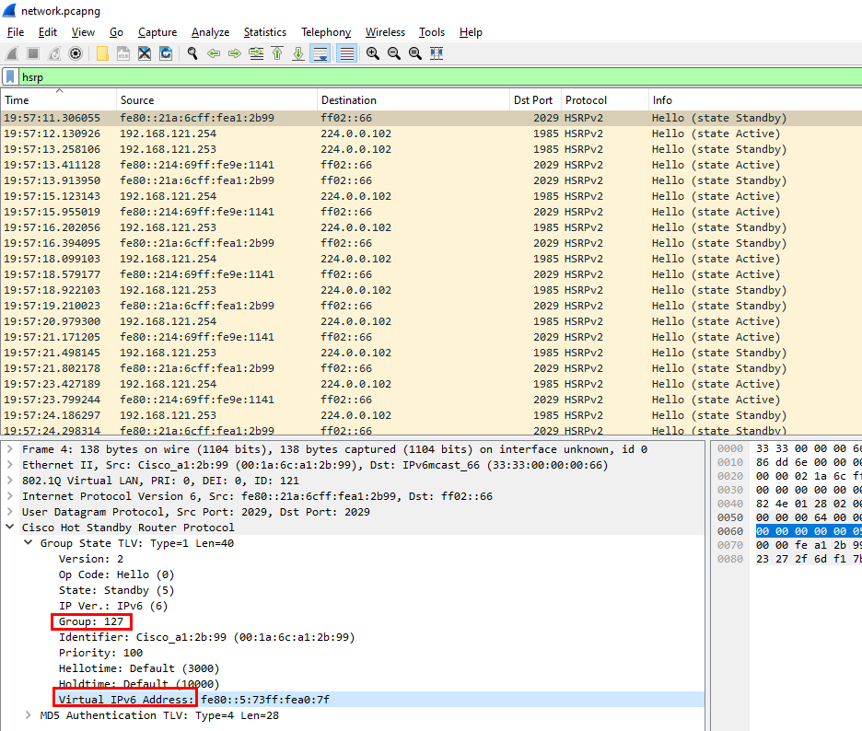Viewport: 862px width, 731px height.
Task: Expand the Ethernet II tree node
Action: click(10, 465)
